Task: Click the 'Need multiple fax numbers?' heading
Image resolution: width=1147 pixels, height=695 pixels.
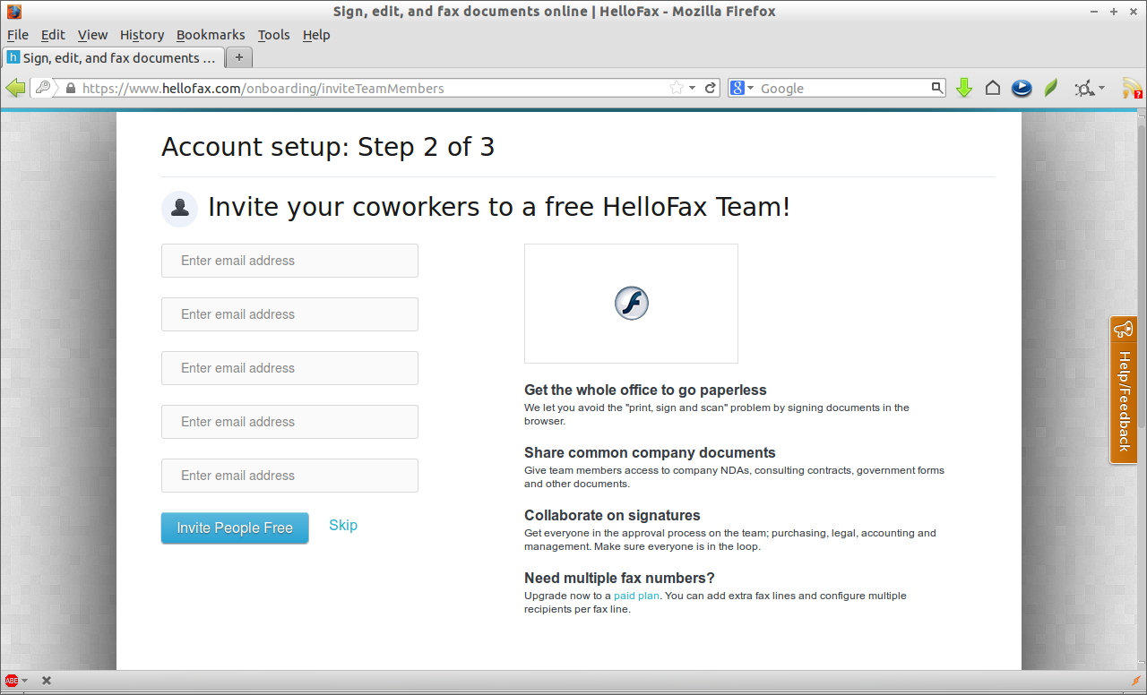Action: tap(619, 579)
